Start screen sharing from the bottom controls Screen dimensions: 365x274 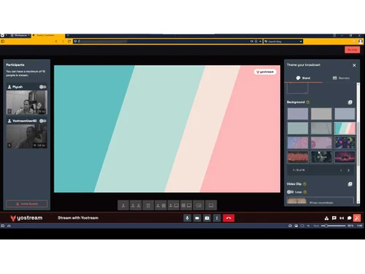click(x=207, y=218)
